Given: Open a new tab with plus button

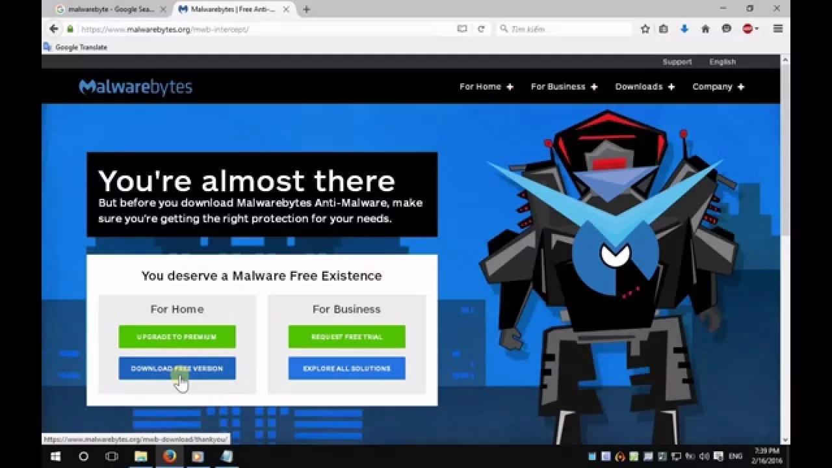Looking at the screenshot, I should tap(306, 9).
